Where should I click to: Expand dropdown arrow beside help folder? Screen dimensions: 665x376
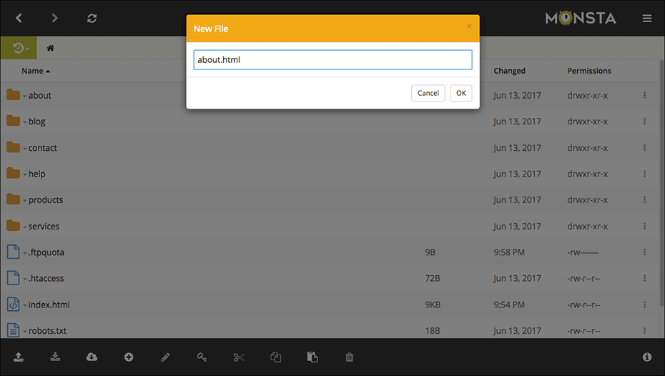click(24, 174)
